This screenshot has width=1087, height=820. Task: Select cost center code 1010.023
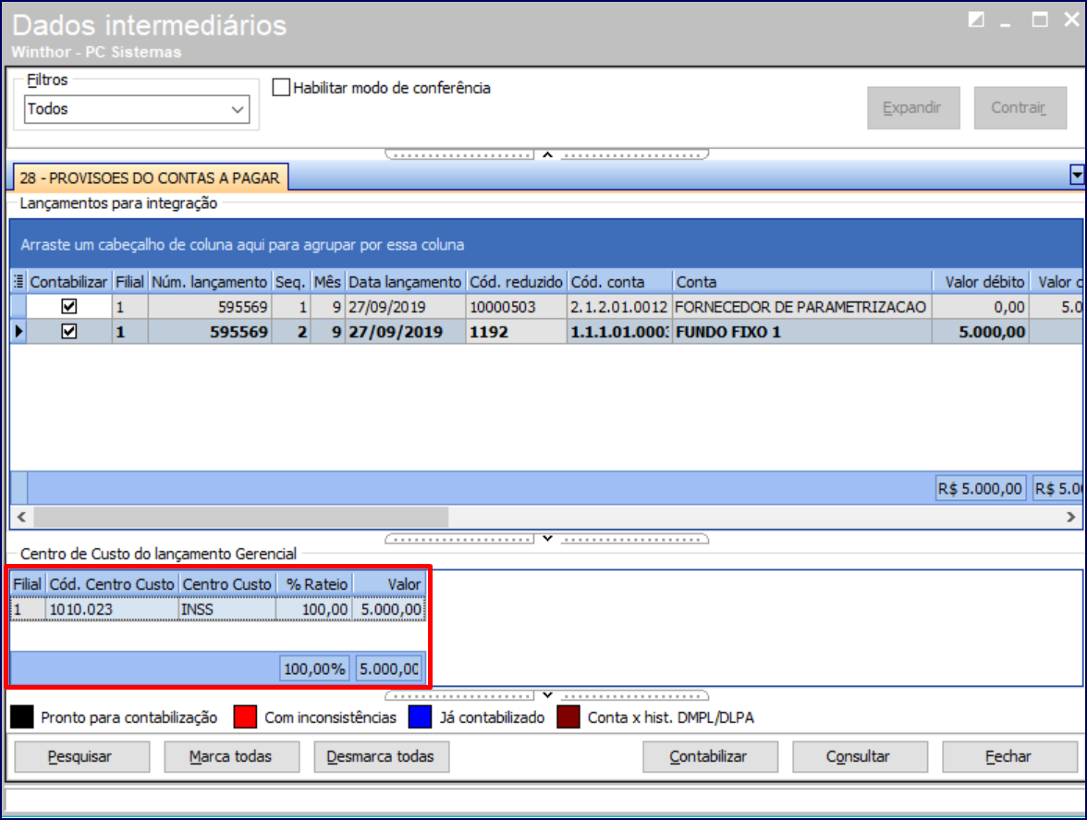tap(112, 608)
